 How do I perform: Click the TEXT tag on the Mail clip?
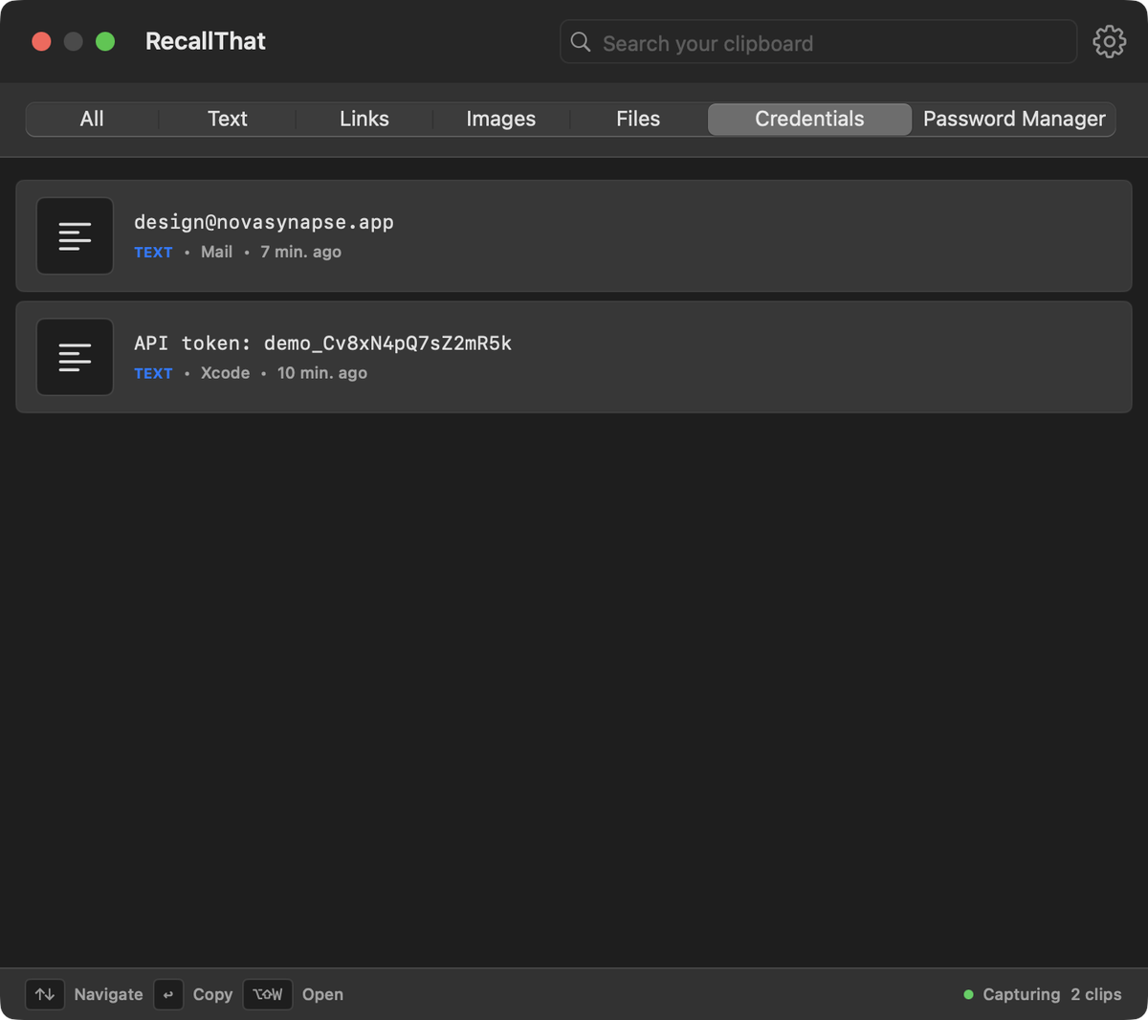[x=153, y=253]
